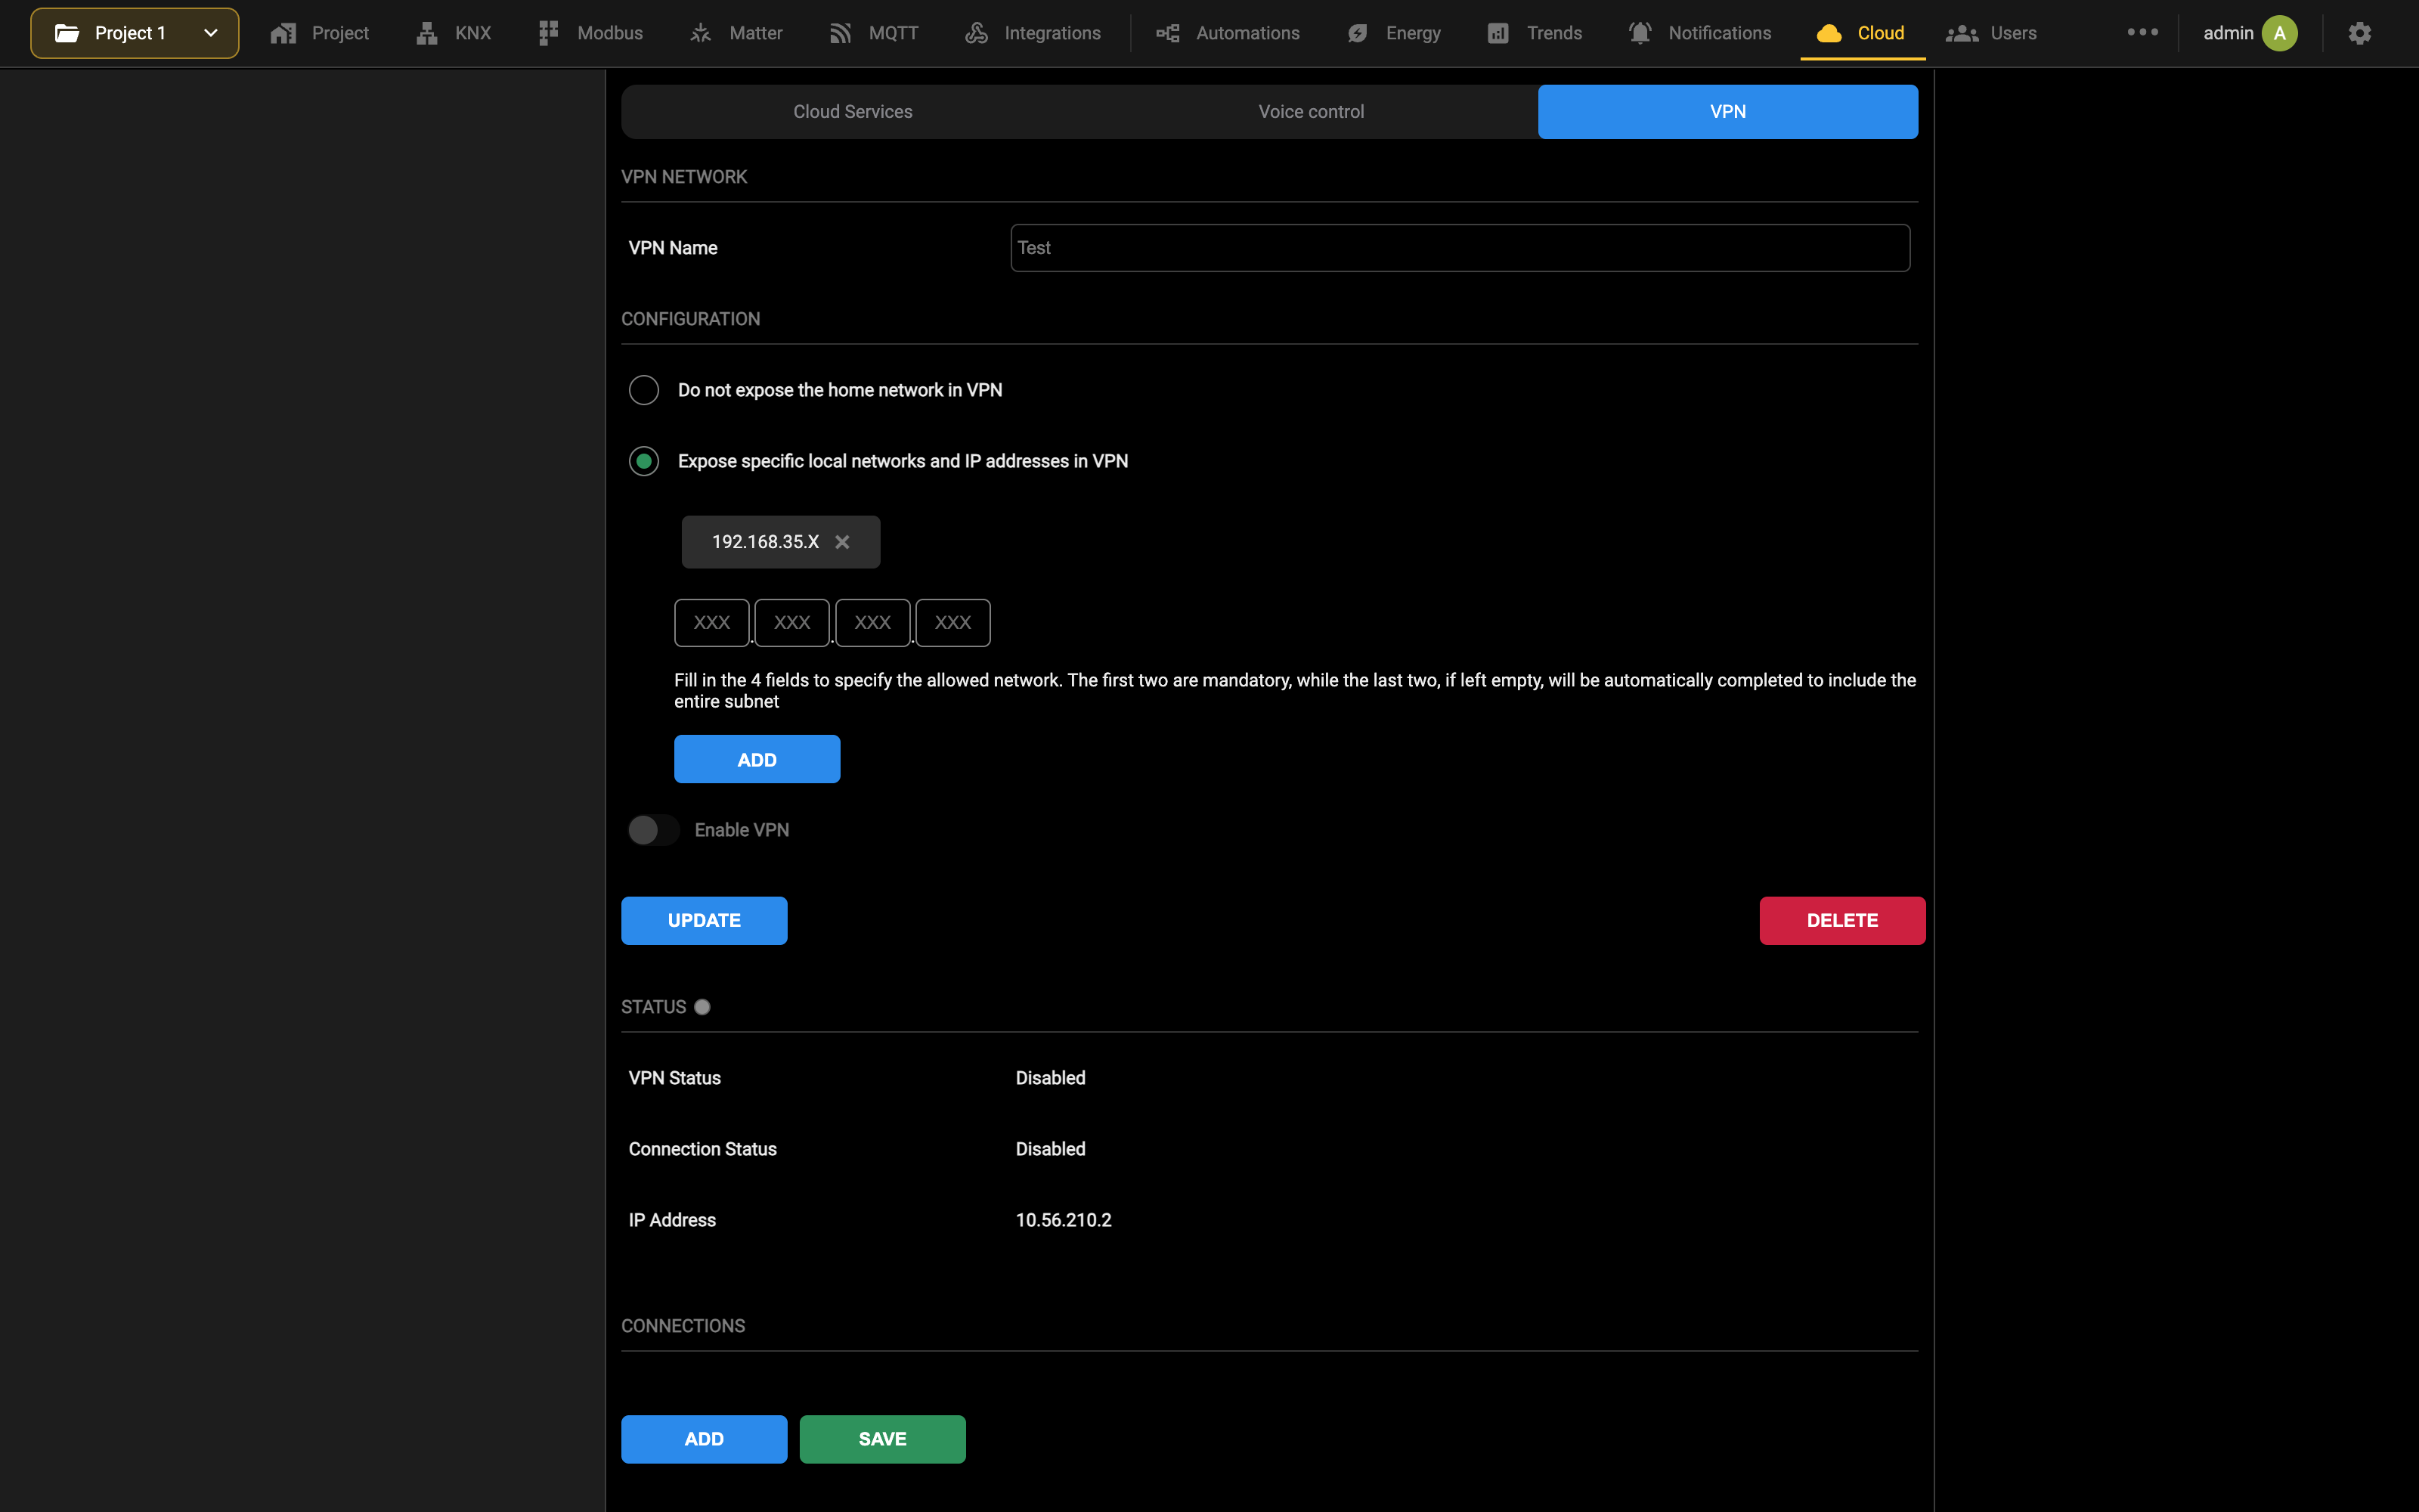Open the Modbus blocks icon
This screenshot has width=2419, height=1512.
point(548,33)
